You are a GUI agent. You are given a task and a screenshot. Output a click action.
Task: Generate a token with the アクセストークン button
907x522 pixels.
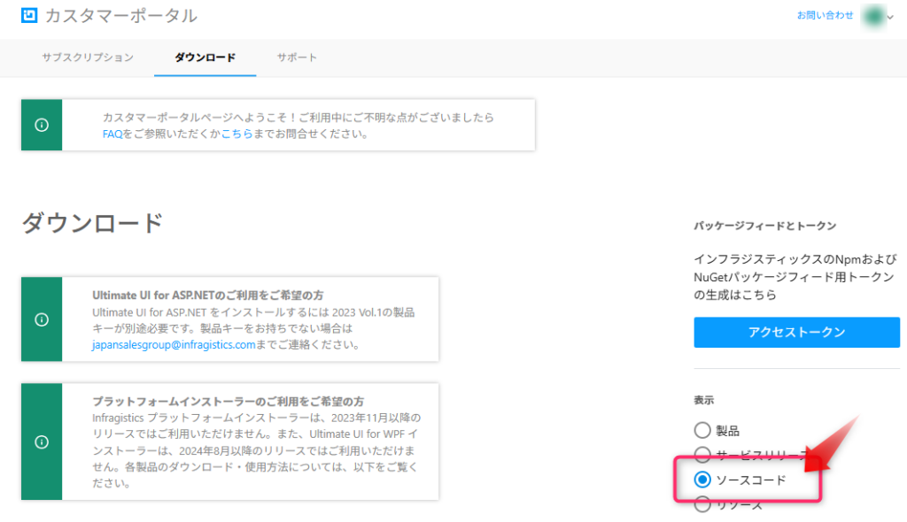point(796,333)
